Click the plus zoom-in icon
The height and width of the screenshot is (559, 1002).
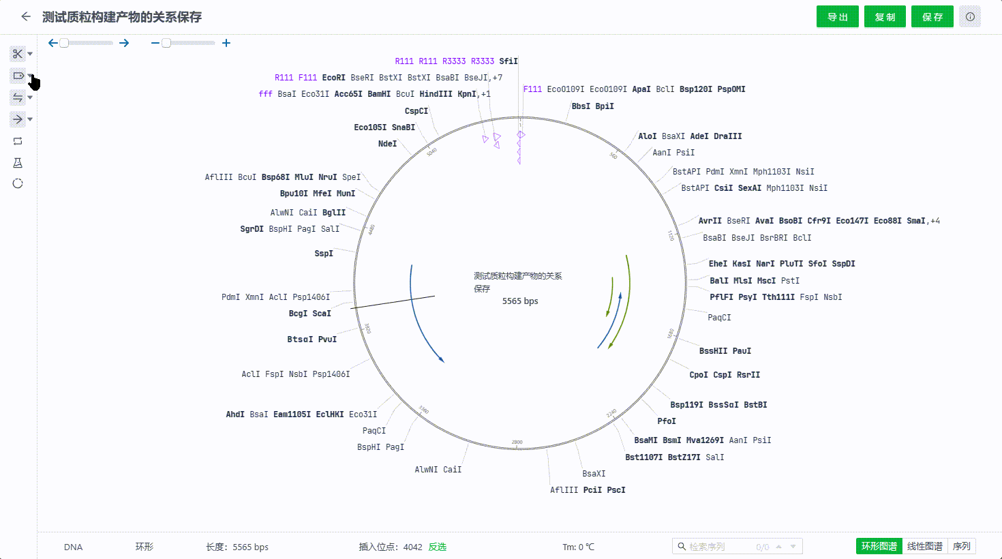[226, 43]
